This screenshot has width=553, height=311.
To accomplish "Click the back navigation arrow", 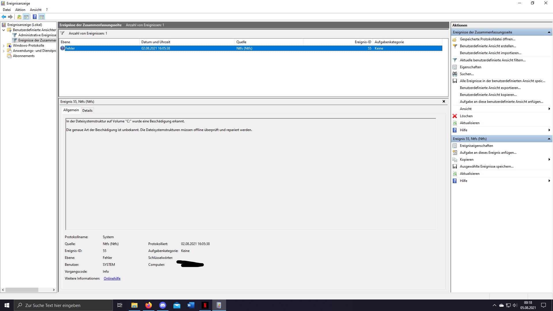I will coord(4,17).
